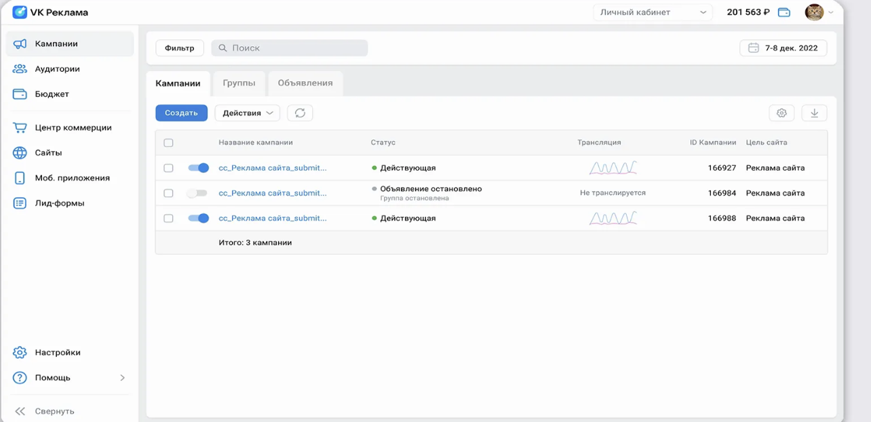This screenshot has width=871, height=422.
Task: Click the ID Кампании column header
Action: [713, 143]
